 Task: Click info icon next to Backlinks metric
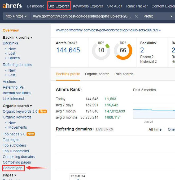157,43
